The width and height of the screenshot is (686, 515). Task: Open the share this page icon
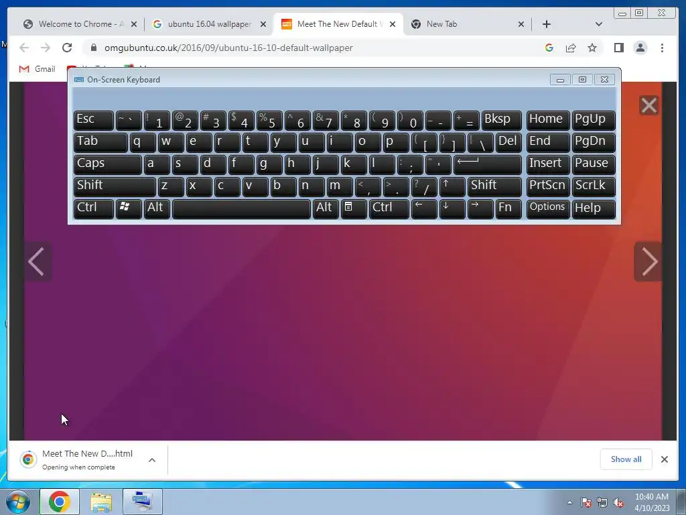click(x=571, y=48)
